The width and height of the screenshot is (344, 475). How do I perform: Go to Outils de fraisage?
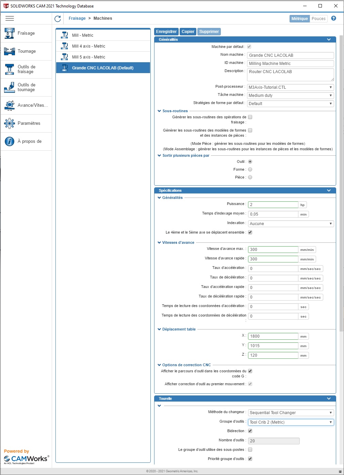(26, 69)
